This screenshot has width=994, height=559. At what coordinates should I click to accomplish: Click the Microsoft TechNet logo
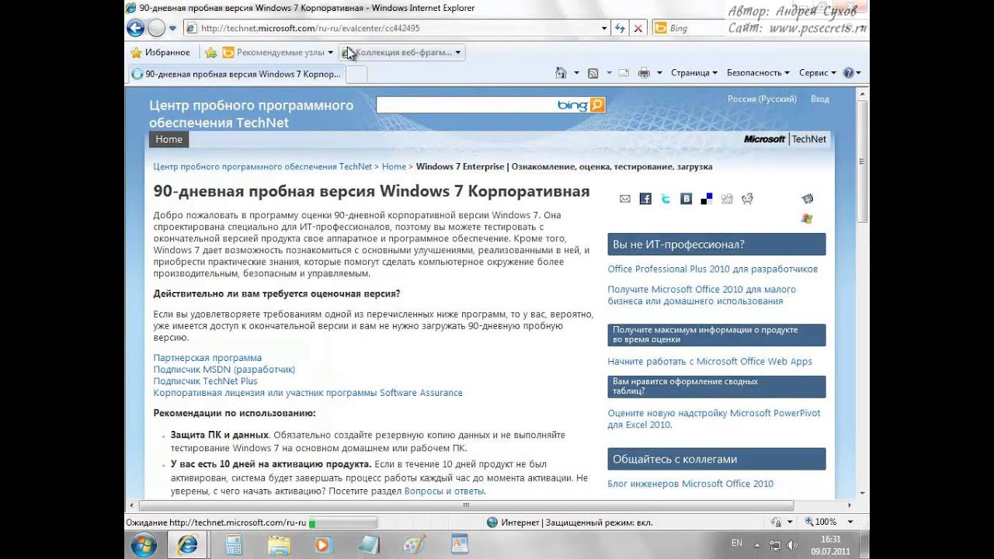click(x=785, y=139)
